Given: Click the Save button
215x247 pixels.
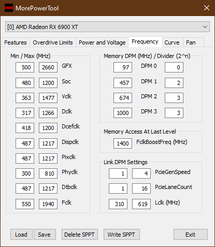Looking at the screenshot, I should pyautogui.click(x=45, y=235).
